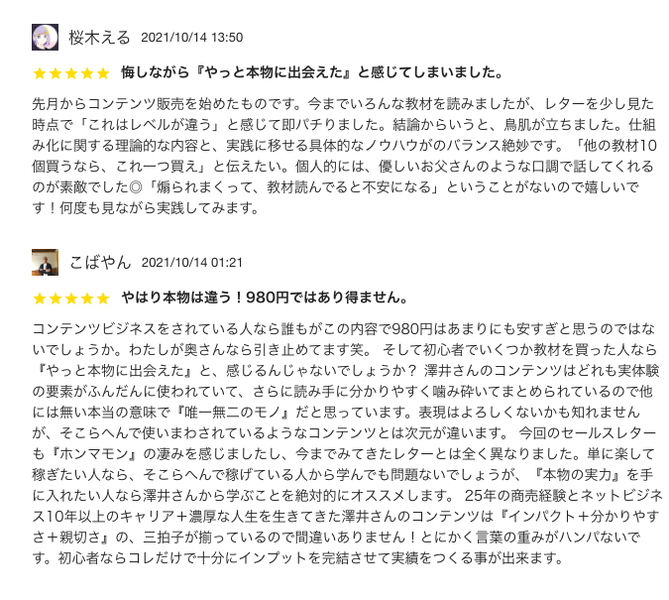Open reviewer name 桜木える
669x600 pixels.
[x=99, y=38]
